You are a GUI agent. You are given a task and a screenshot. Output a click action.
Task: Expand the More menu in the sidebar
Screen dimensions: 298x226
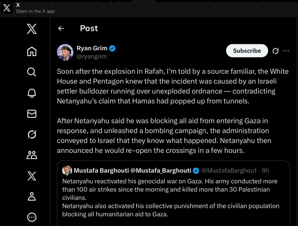pos(32,217)
